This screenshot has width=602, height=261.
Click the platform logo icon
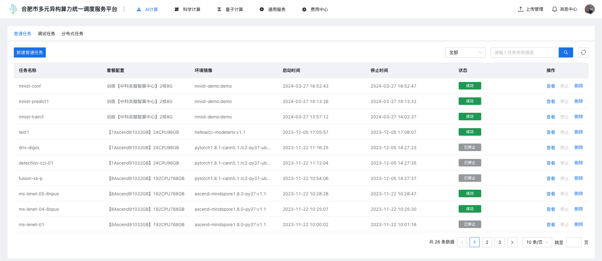point(13,9)
